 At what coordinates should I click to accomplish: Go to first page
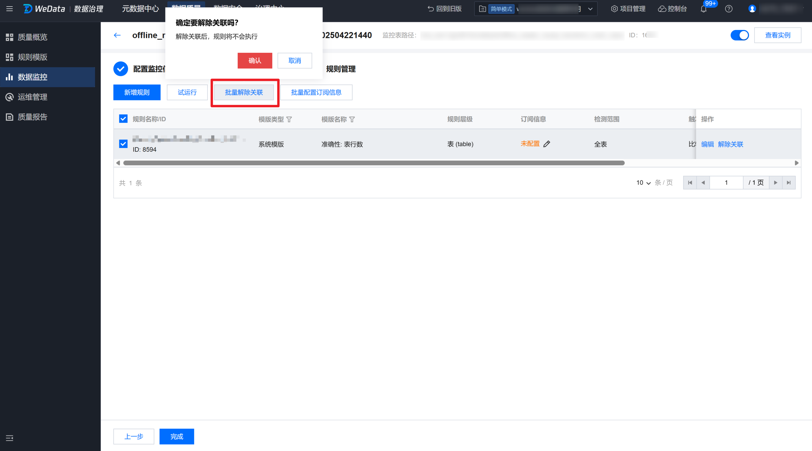(690, 183)
